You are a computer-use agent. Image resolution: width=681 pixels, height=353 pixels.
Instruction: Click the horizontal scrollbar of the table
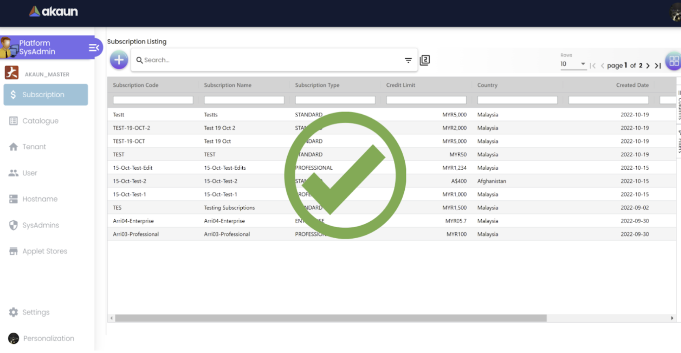pyautogui.click(x=330, y=318)
